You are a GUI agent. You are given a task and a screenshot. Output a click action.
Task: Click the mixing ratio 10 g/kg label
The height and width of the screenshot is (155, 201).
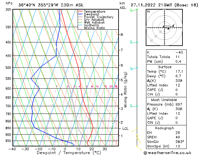97,86
